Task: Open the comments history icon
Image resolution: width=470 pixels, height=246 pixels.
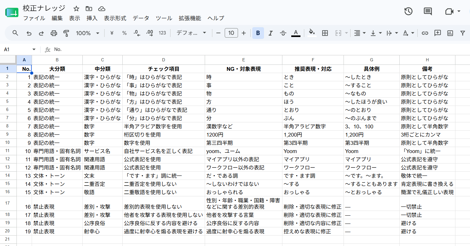Action: click(428, 11)
